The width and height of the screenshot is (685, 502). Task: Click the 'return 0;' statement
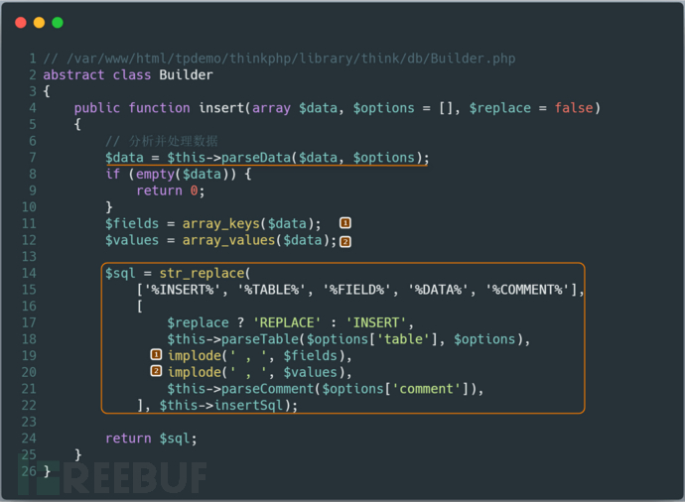point(171,190)
